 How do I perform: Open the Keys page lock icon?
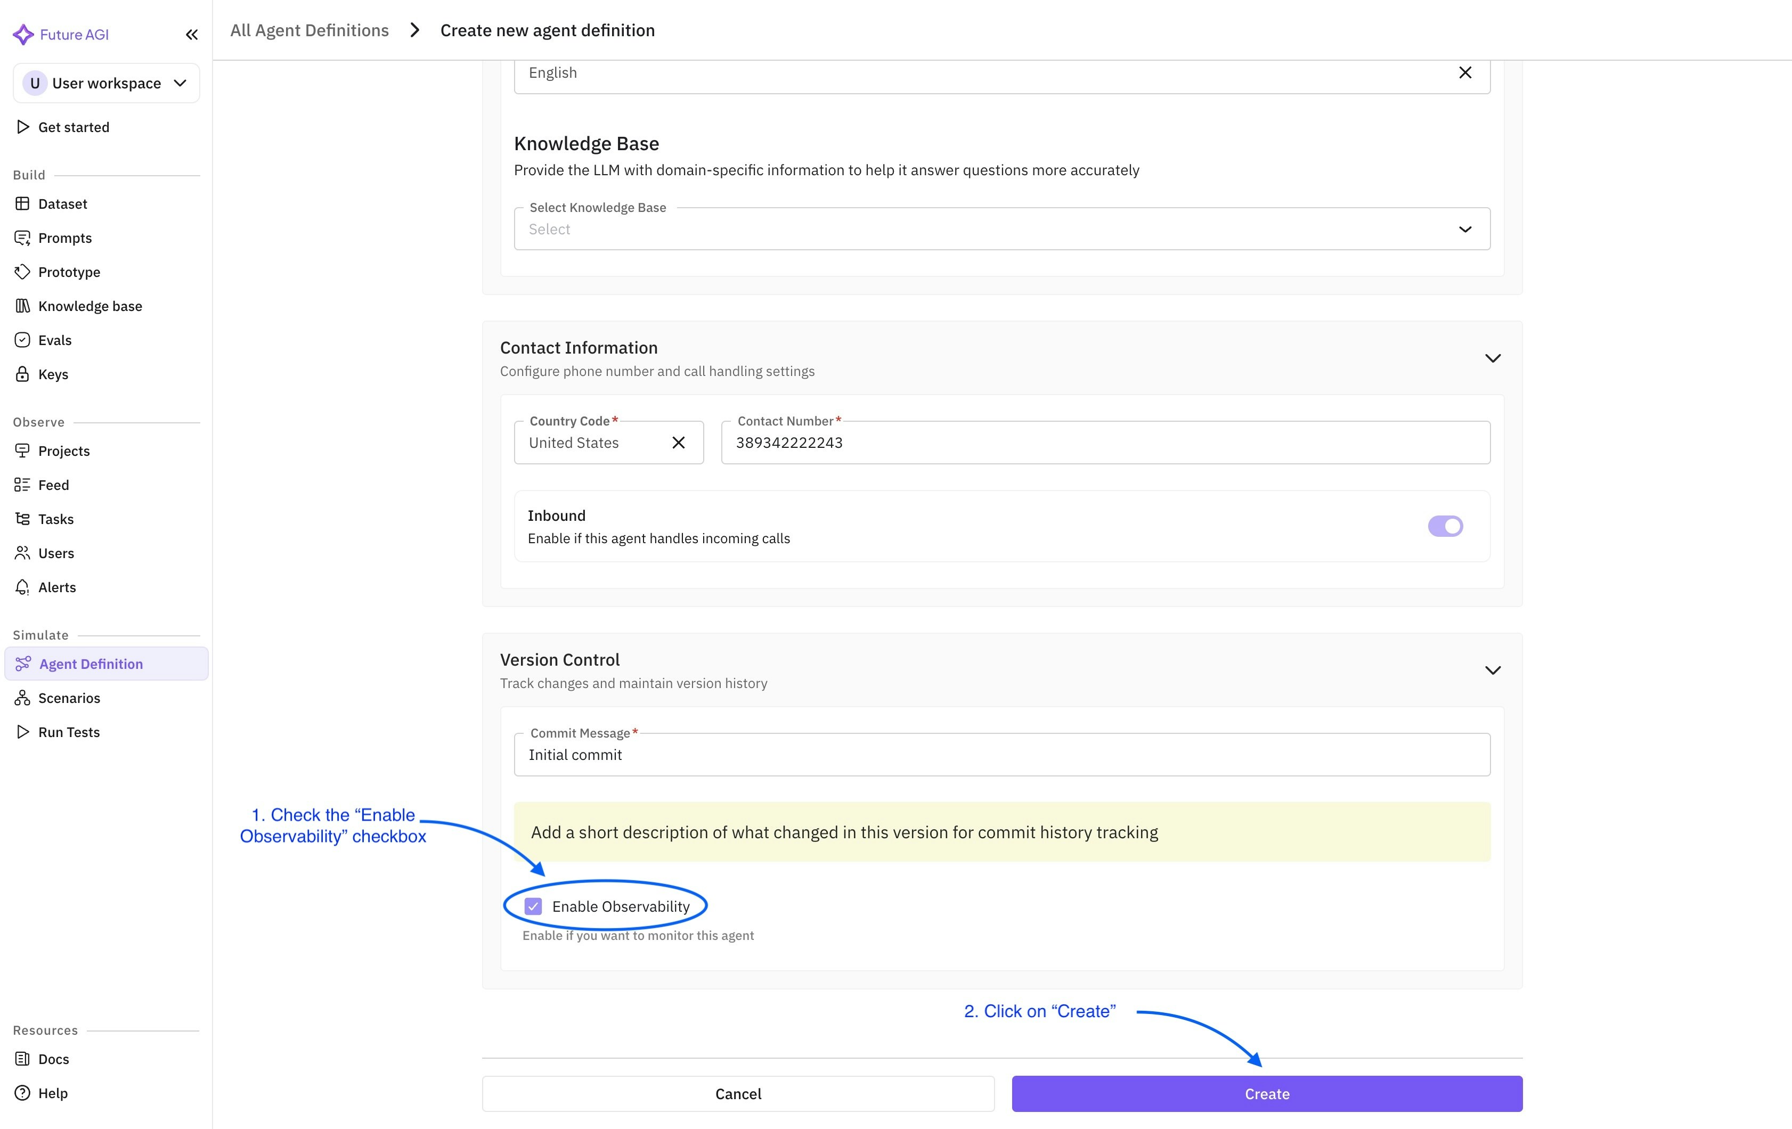pyautogui.click(x=22, y=374)
